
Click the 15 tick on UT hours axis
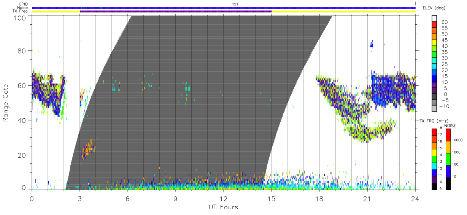pyautogui.click(x=272, y=198)
